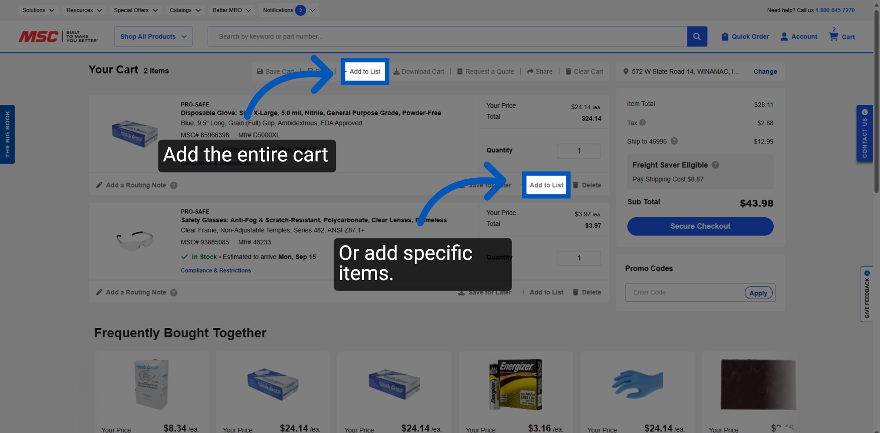The width and height of the screenshot is (880, 433).
Task: Click help icon beside glasses routing note
Action: pyautogui.click(x=174, y=292)
